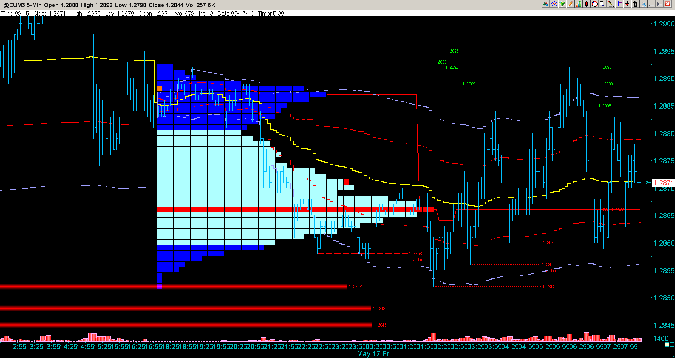Click the green 1.2885 dotted level label

tap(605, 106)
